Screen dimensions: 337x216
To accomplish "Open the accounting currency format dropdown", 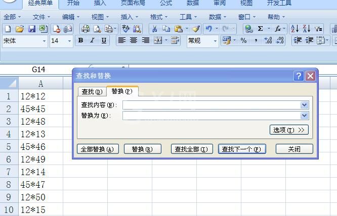I will coord(234,40).
